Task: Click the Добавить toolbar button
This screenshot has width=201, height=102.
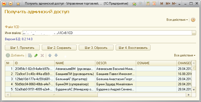Action: coord(15,55)
